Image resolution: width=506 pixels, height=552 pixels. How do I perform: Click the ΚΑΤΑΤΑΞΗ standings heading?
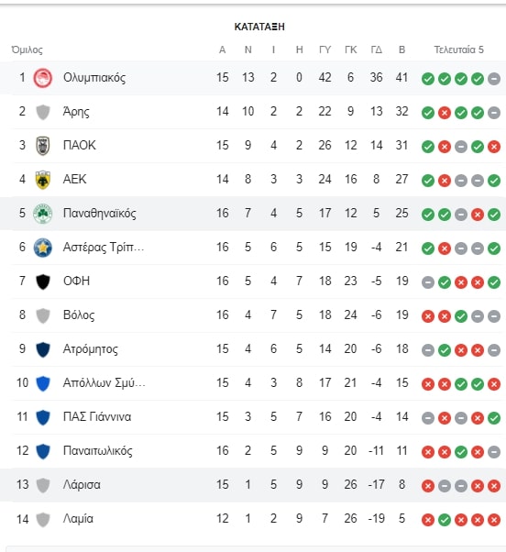[259, 27]
